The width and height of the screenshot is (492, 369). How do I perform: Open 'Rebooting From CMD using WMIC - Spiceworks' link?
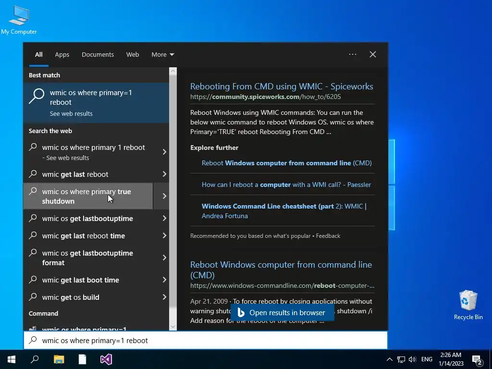pos(282,86)
